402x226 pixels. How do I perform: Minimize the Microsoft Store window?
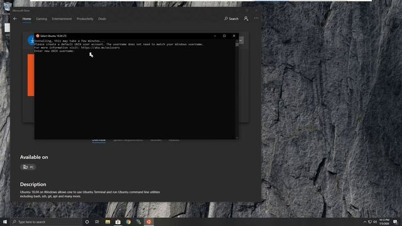pyautogui.click(x=237, y=11)
